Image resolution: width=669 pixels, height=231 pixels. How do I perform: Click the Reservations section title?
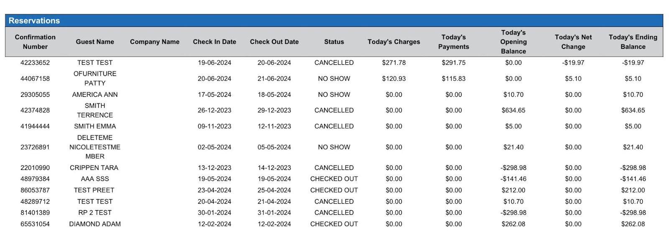pyautogui.click(x=34, y=20)
